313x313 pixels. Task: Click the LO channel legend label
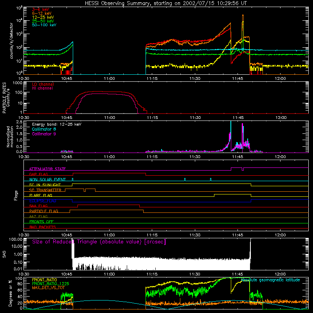[43, 84]
